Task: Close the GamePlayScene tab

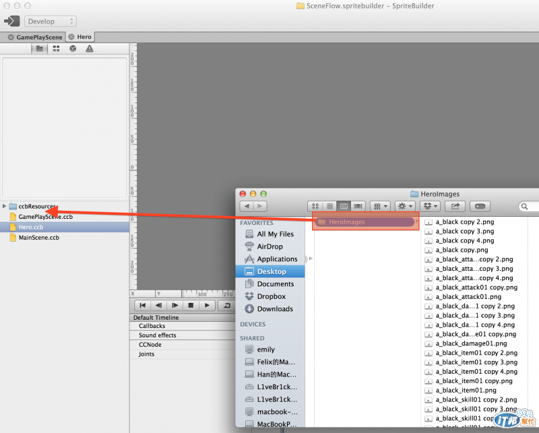Action: click(x=11, y=37)
